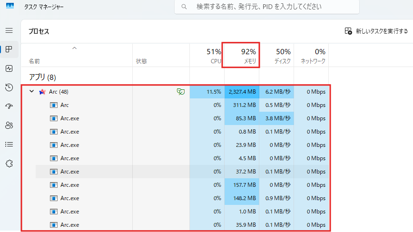Open the hamburger navigation menu
The image size is (413, 232).
9,30
